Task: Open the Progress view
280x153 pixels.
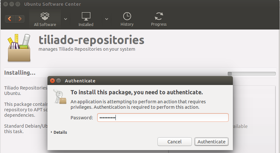Action: click(x=159, y=20)
